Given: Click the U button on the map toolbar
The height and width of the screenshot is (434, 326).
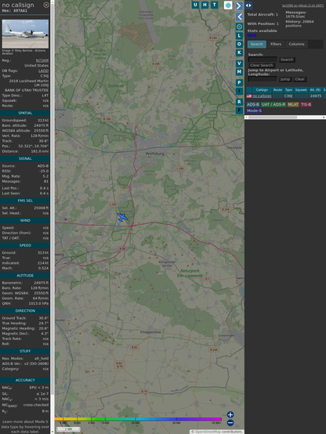Looking at the screenshot, I should (x=195, y=5).
